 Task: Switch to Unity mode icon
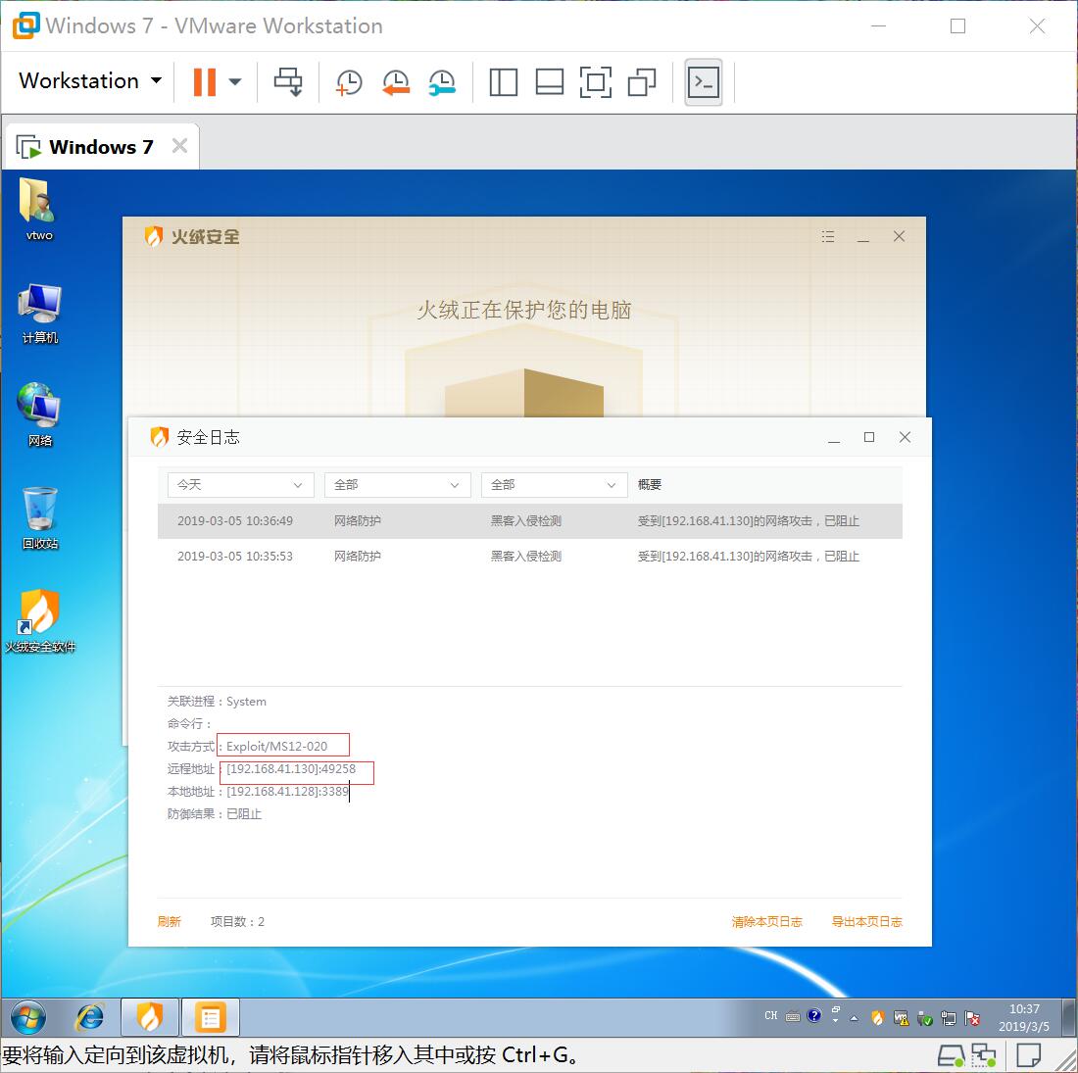[642, 82]
